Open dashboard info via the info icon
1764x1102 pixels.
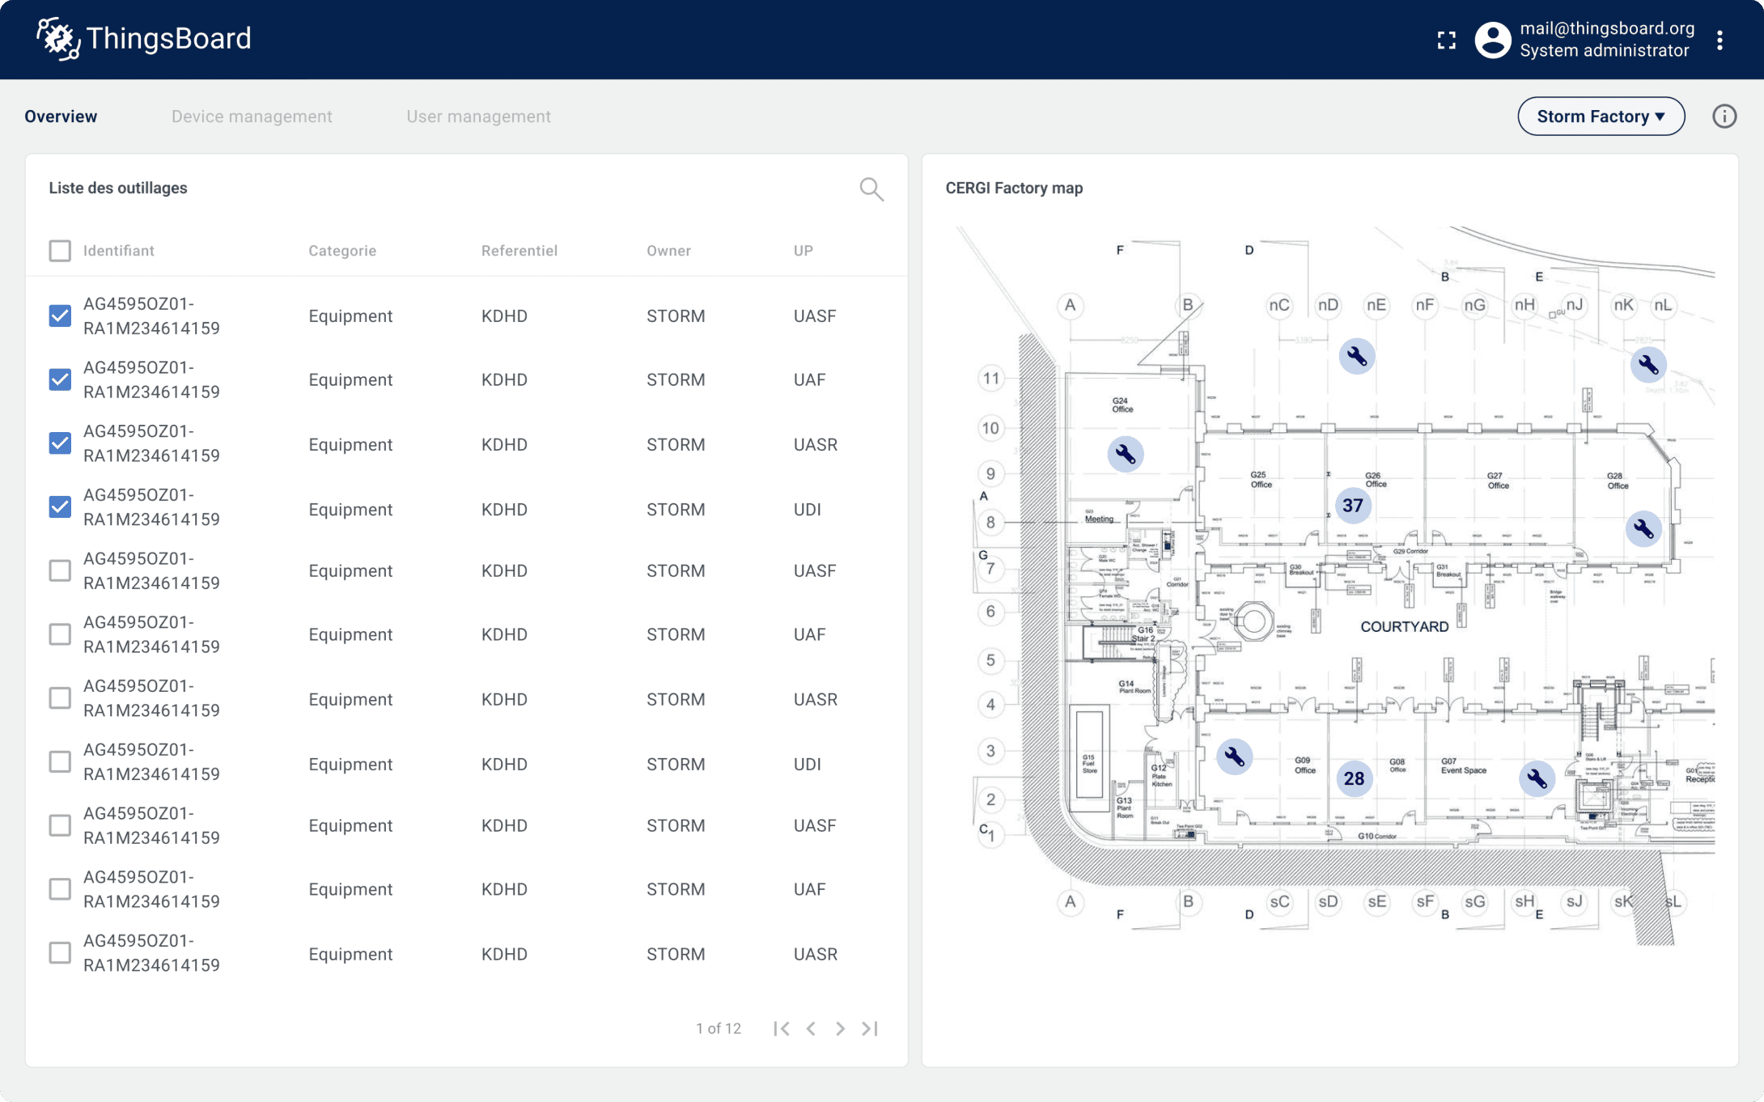1724,116
